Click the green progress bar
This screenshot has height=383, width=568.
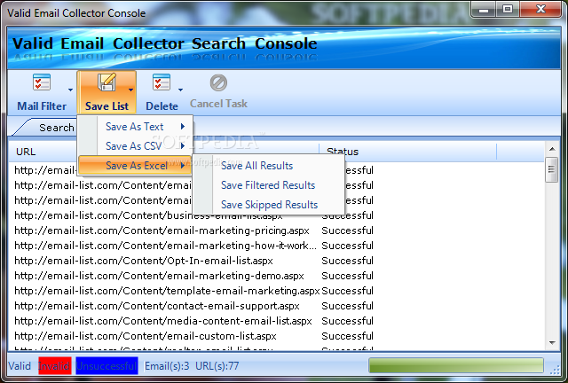click(x=456, y=365)
